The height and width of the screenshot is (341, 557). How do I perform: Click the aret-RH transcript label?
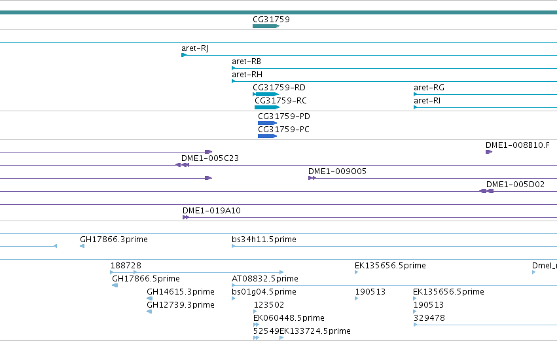[x=247, y=75]
